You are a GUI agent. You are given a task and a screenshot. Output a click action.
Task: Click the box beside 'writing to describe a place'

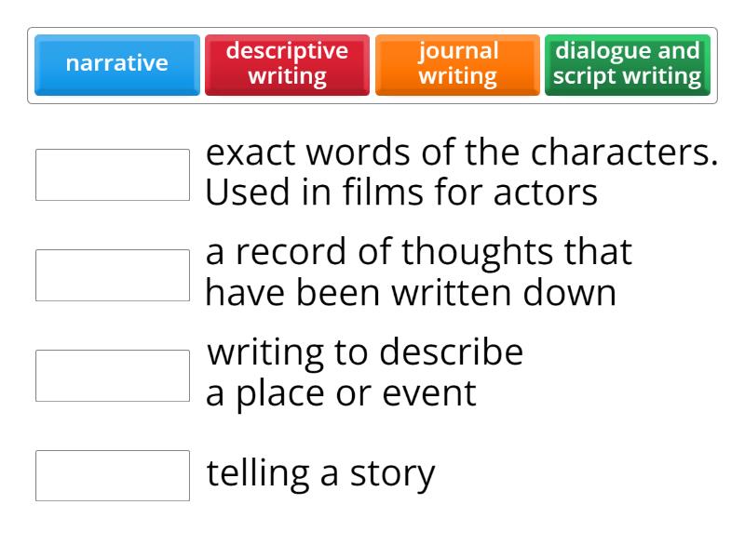click(112, 372)
